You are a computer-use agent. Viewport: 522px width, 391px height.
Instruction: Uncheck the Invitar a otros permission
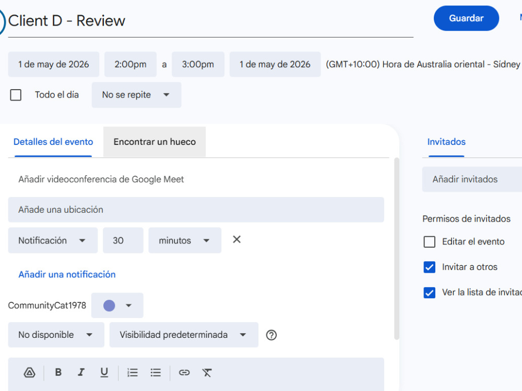click(x=430, y=267)
